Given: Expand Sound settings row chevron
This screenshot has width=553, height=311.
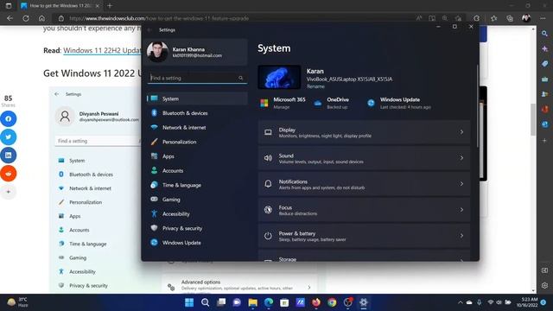Looking at the screenshot, I should coord(461,158).
